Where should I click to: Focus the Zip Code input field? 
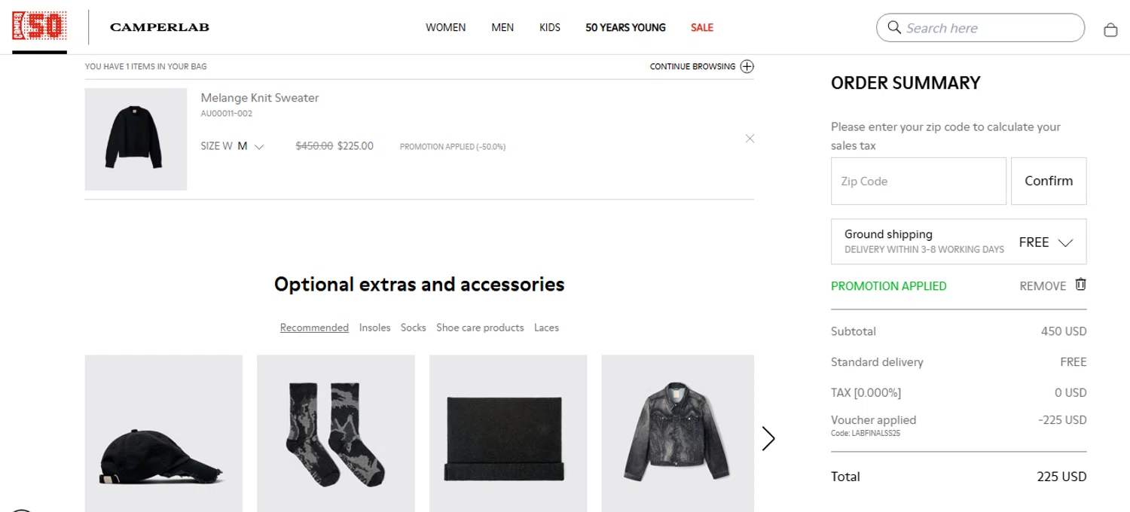(918, 181)
